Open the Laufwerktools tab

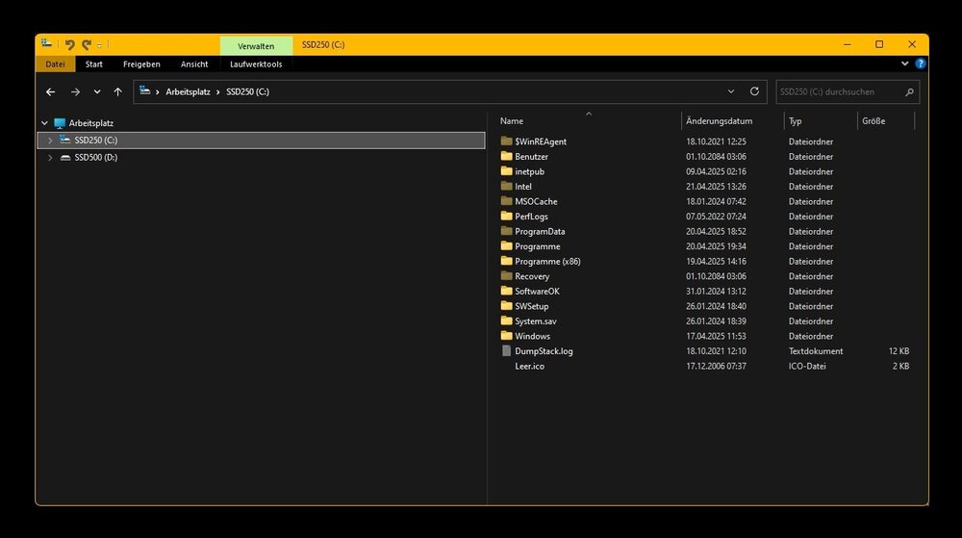pos(256,64)
